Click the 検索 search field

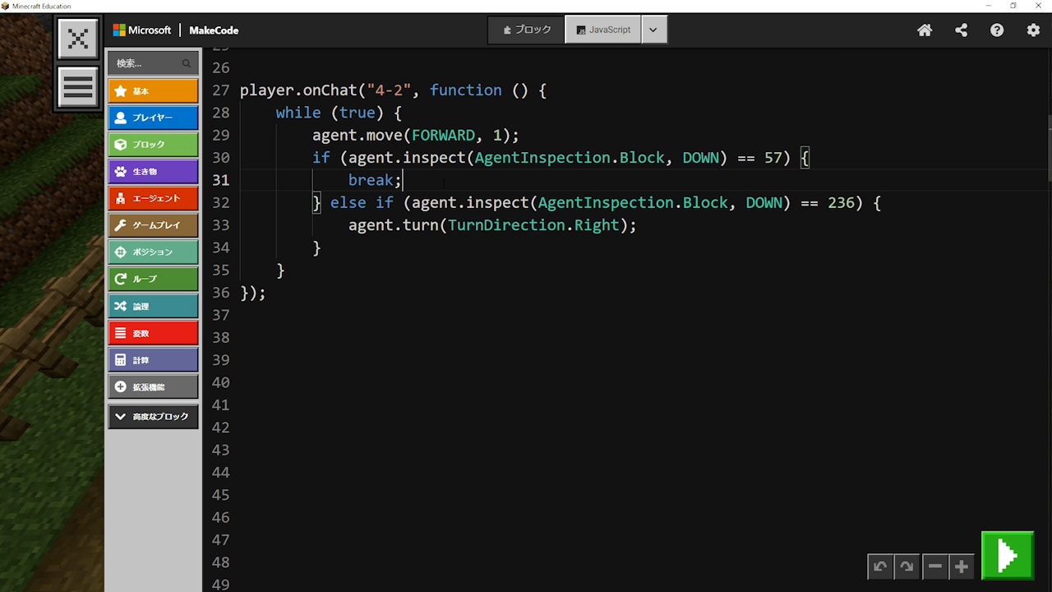pyautogui.click(x=148, y=63)
